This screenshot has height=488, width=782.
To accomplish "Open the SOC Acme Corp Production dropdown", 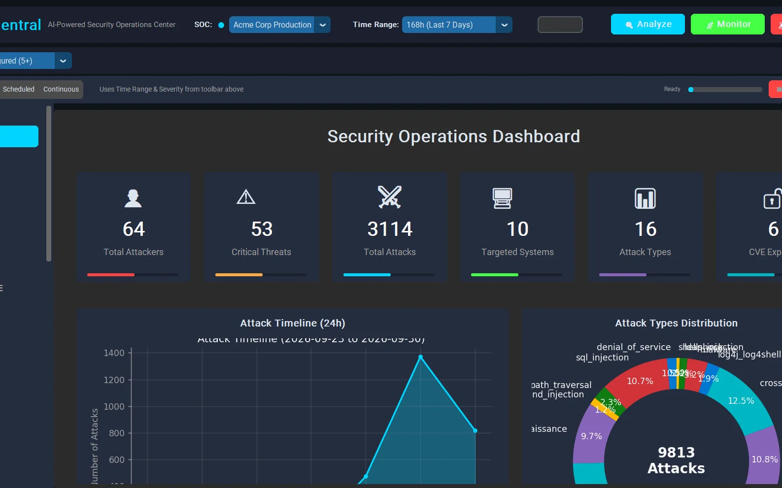I will 279,25.
